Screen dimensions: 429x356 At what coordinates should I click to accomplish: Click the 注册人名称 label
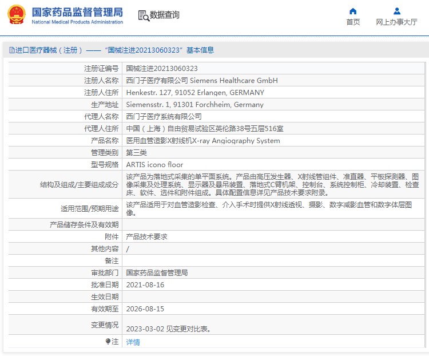click(x=101, y=81)
